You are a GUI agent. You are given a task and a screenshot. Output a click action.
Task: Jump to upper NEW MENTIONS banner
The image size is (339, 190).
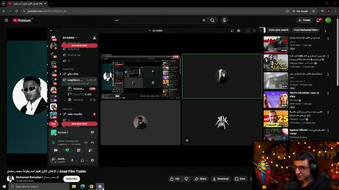pyautogui.click(x=79, y=46)
